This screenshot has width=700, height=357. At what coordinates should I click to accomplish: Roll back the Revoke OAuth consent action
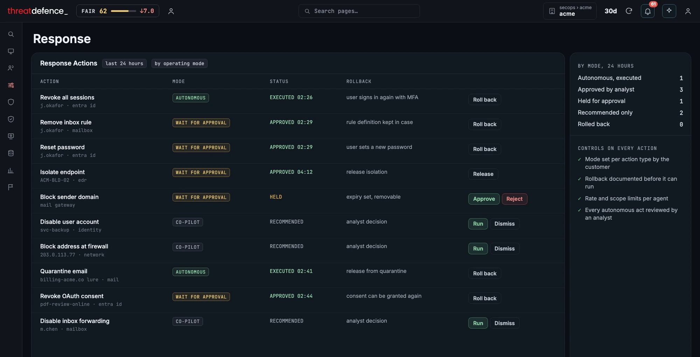click(x=484, y=298)
